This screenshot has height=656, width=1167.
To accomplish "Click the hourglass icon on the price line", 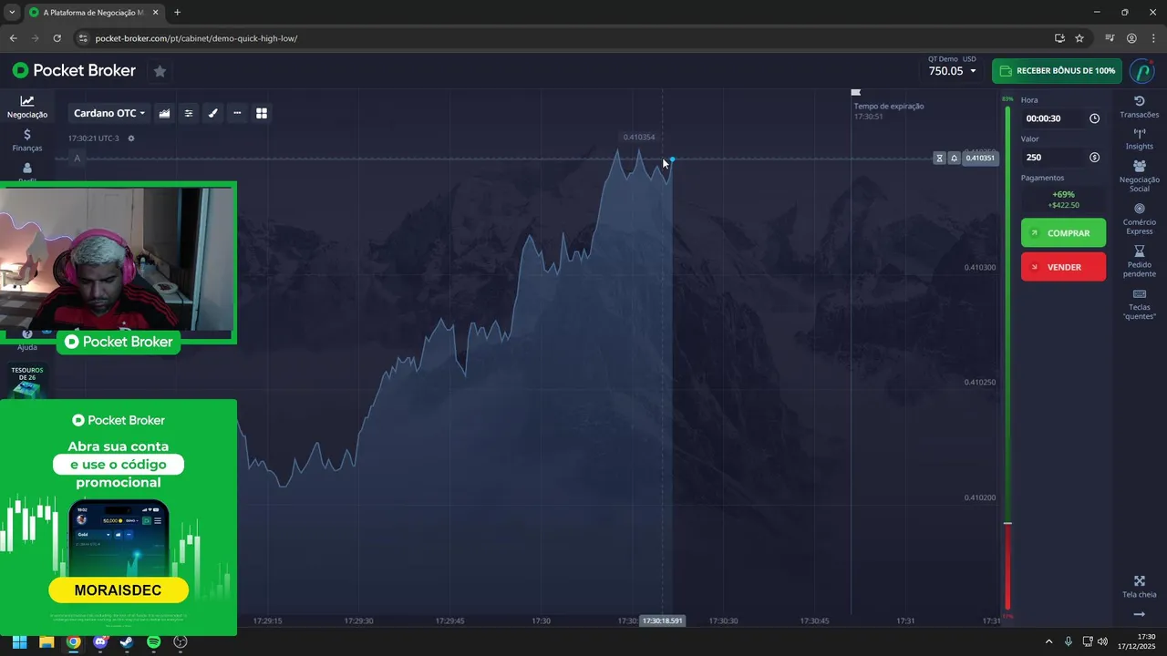I will click(939, 159).
